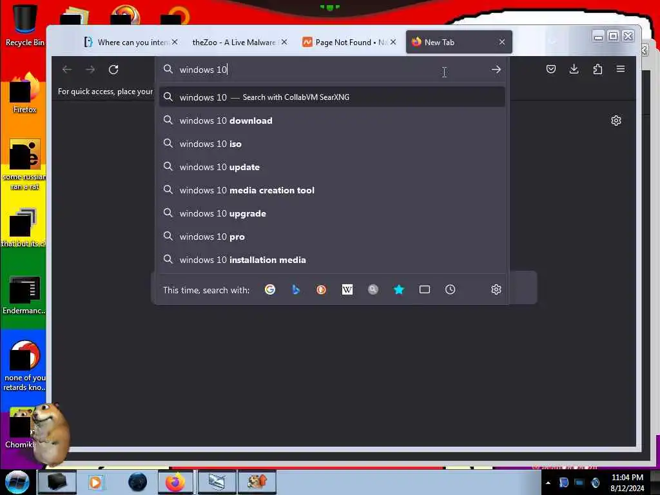Search bookmarks with the star icon
This screenshot has height=495, width=660.
[398, 289]
